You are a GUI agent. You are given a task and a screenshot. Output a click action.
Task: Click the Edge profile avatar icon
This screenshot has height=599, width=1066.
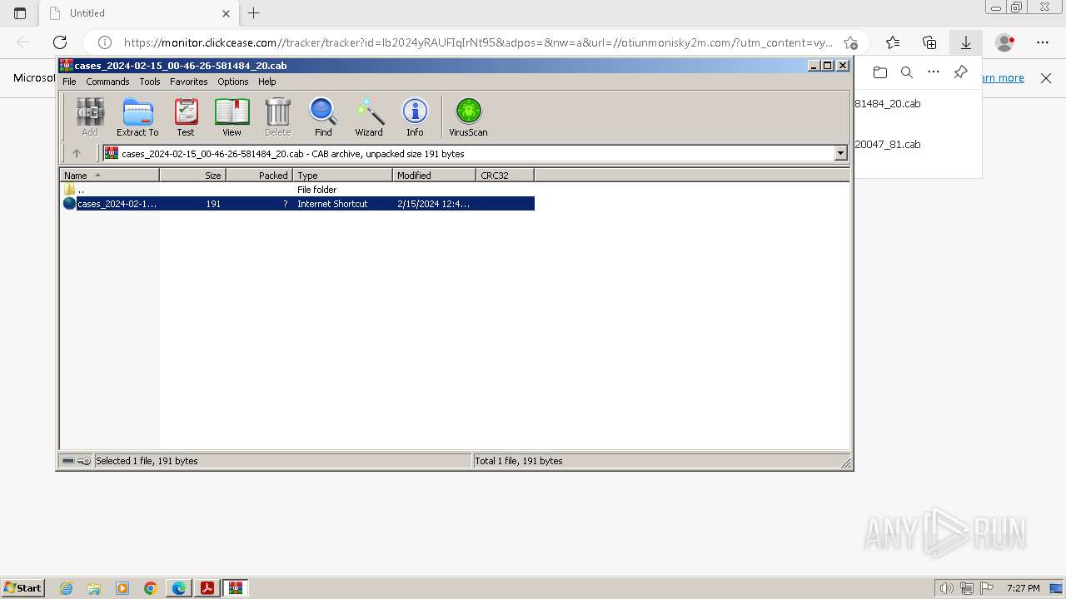tap(1005, 42)
